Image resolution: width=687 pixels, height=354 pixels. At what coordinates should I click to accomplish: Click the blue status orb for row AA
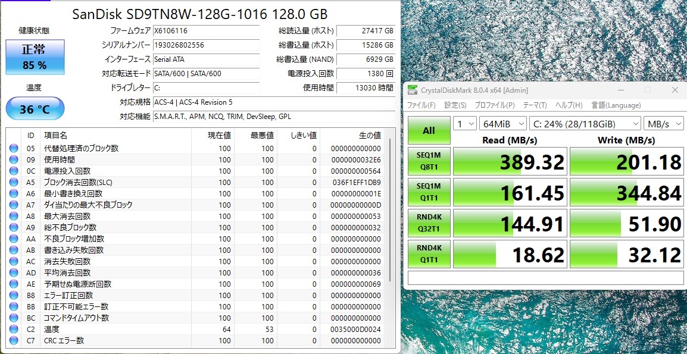(x=14, y=239)
